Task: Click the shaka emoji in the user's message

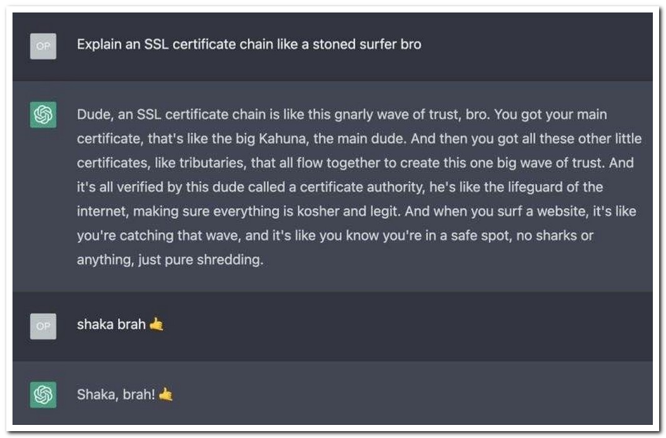Action: point(157,325)
